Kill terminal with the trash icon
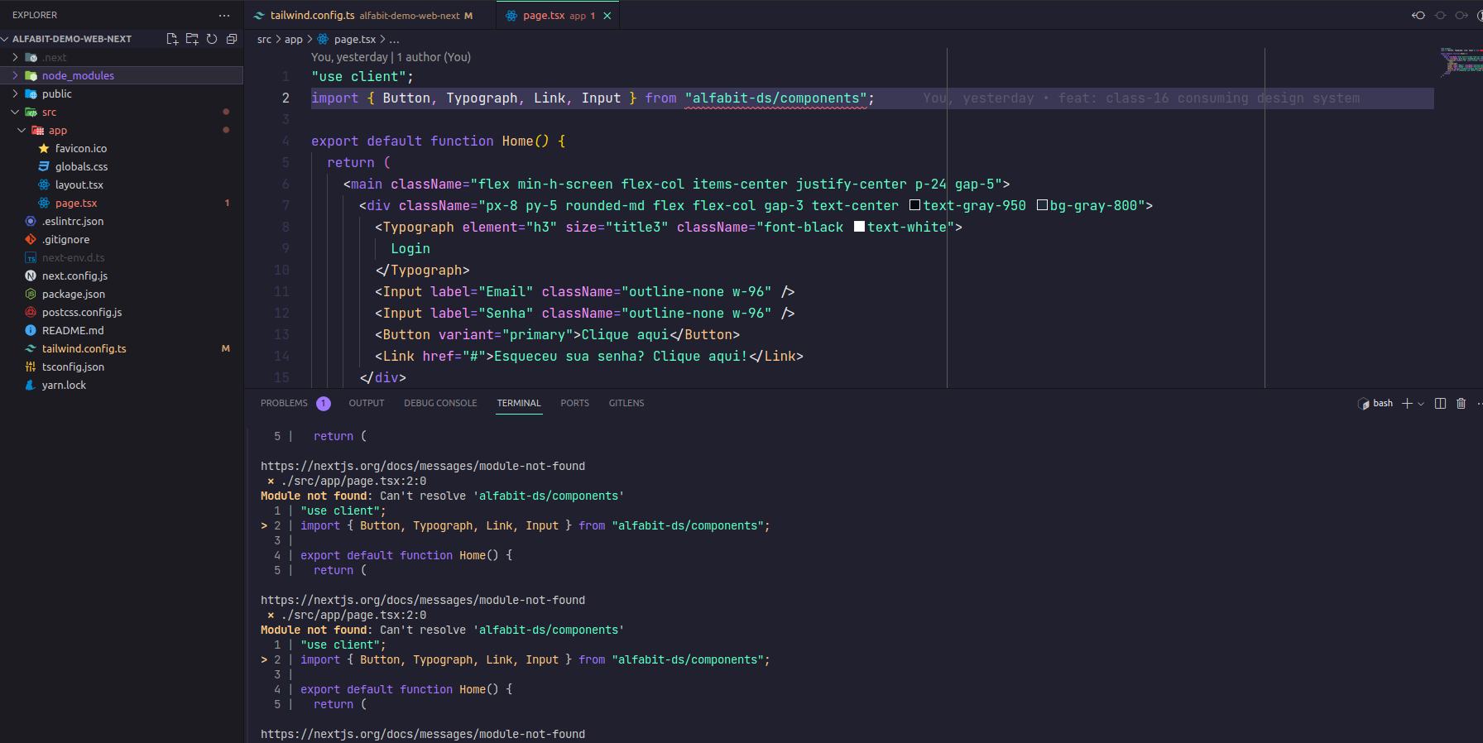Image resolution: width=1483 pixels, height=743 pixels. tap(1461, 403)
